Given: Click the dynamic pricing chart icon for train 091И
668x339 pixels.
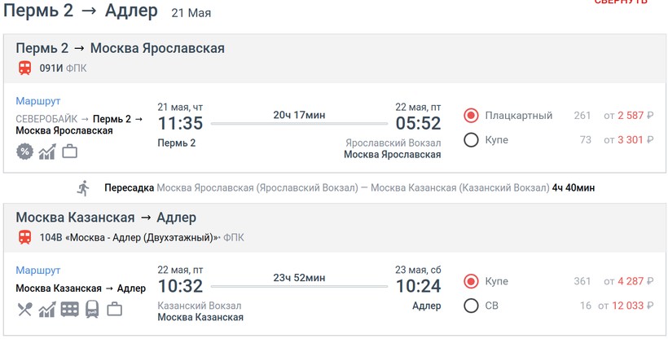Looking at the screenshot, I should (47, 152).
